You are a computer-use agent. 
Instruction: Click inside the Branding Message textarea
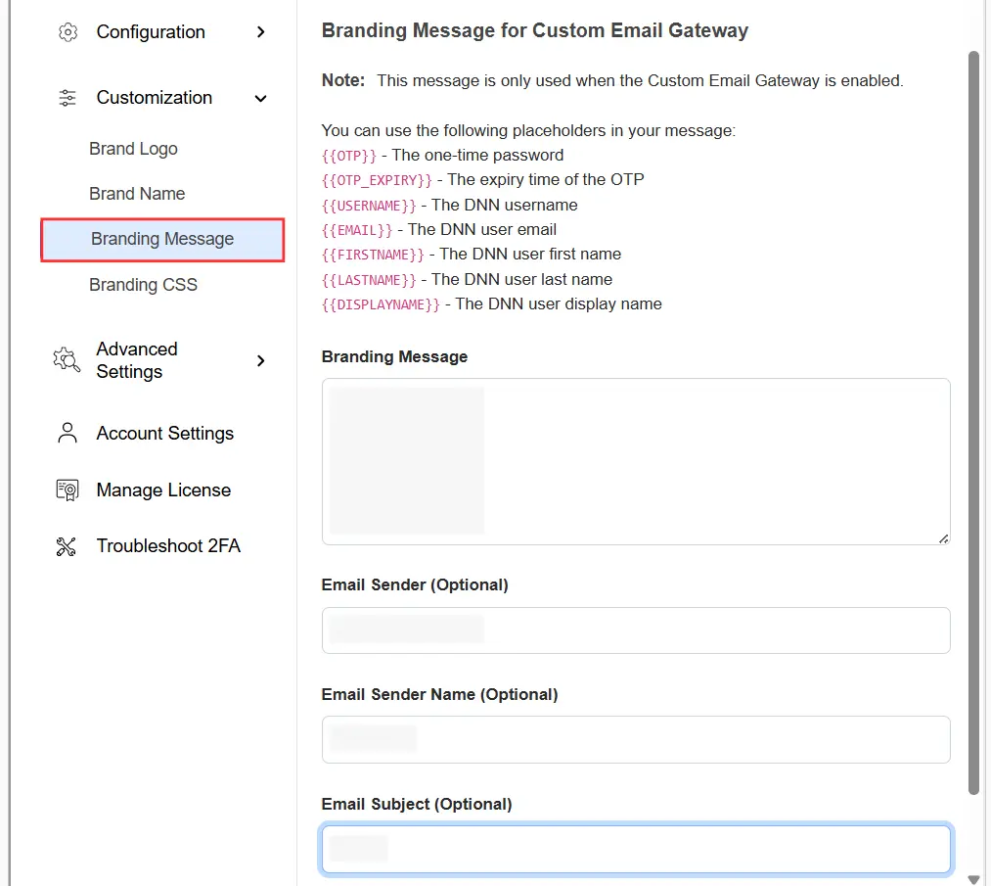pyautogui.click(x=636, y=460)
